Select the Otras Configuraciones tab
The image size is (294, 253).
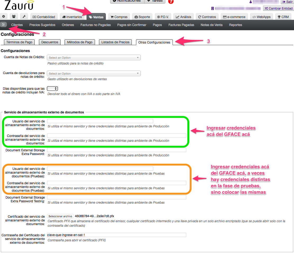click(154, 42)
